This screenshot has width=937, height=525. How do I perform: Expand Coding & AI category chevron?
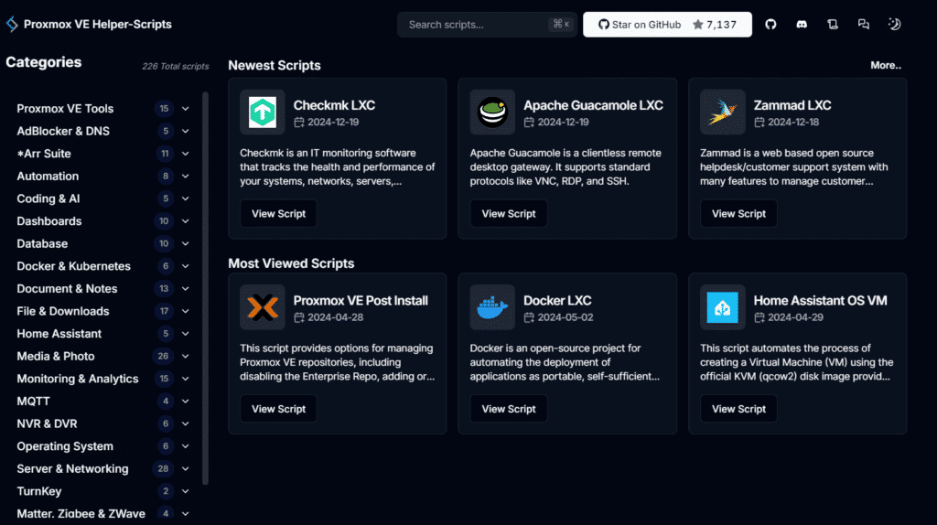(x=185, y=198)
